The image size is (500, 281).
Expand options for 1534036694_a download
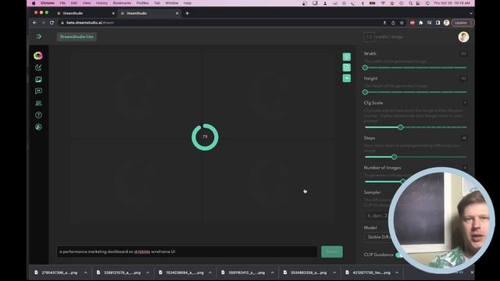coord(210,272)
